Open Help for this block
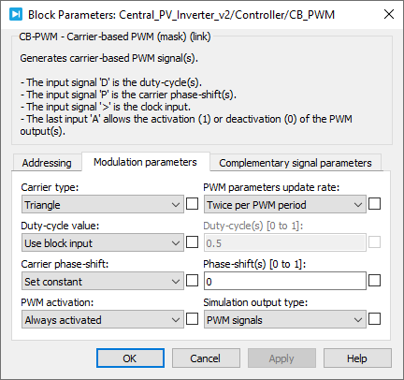 [357, 358]
